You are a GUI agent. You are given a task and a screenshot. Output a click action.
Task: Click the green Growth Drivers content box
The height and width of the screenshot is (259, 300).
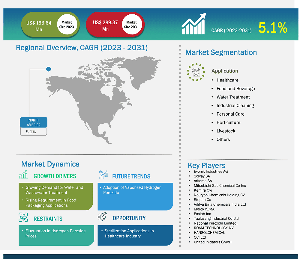55,196
